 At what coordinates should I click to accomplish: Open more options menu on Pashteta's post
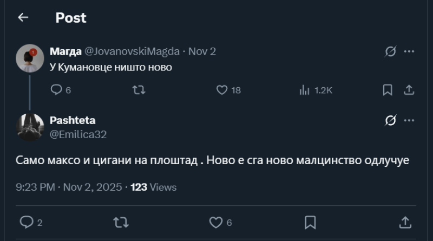tap(409, 120)
